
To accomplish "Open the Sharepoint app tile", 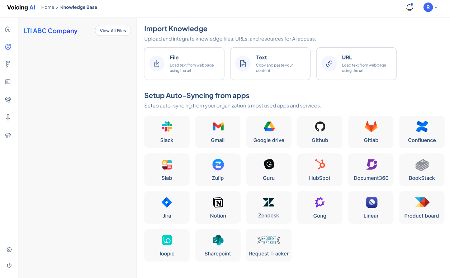I will [218, 245].
